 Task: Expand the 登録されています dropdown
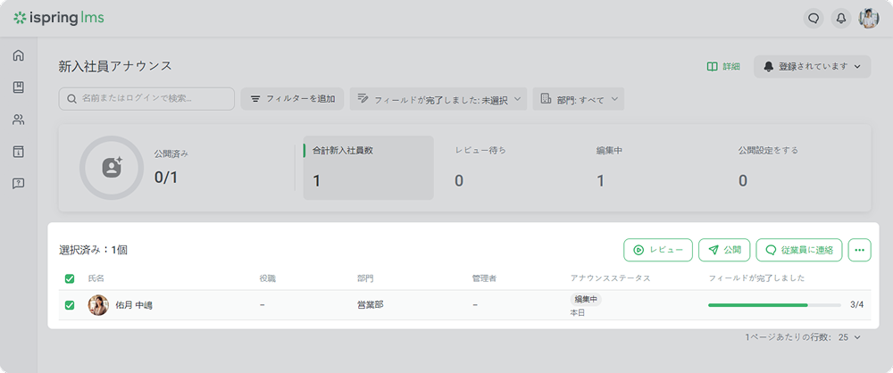point(812,66)
